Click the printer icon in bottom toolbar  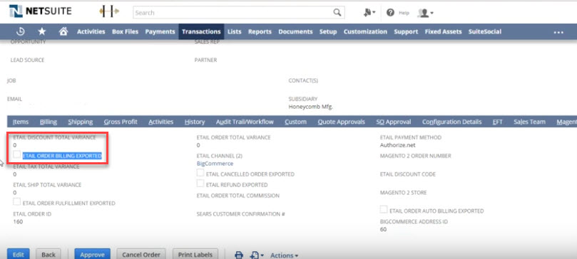click(x=239, y=255)
